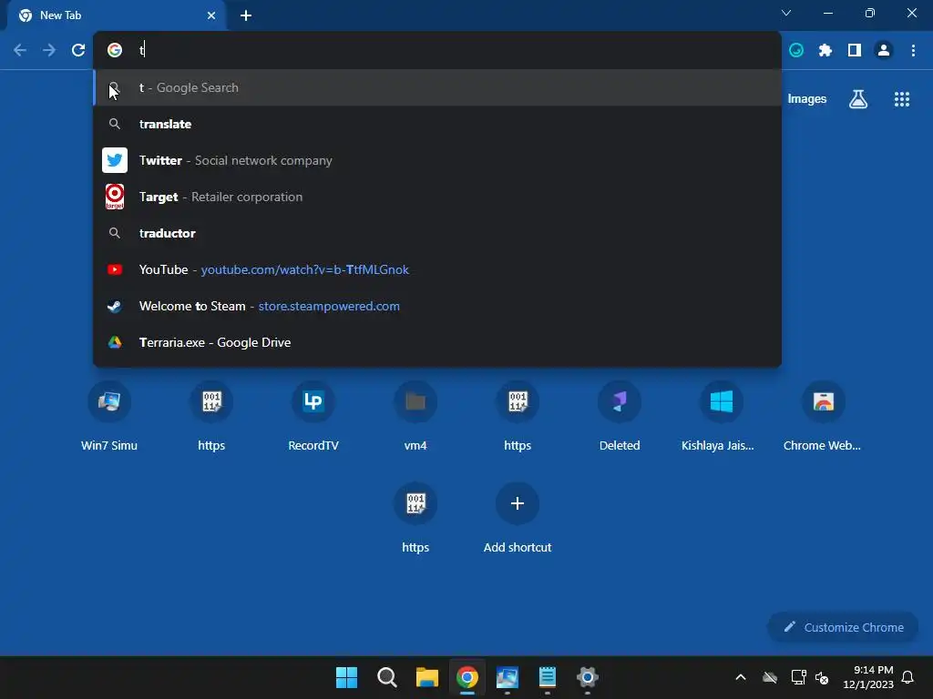The height and width of the screenshot is (699, 933).
Task: Click the Target logo icon
Action: pyautogui.click(x=115, y=197)
